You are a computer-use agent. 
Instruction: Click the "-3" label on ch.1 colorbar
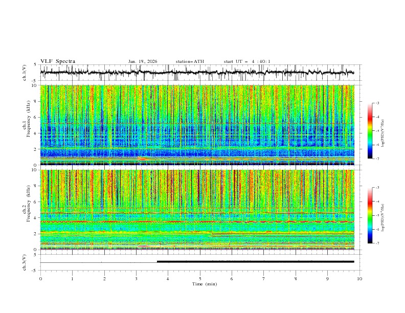(x=377, y=103)
